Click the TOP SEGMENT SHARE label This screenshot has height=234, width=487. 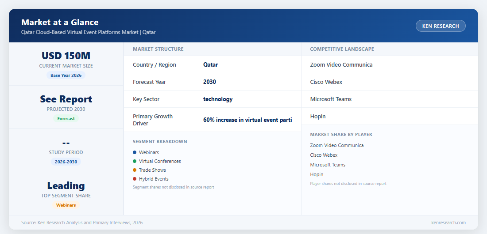click(66, 196)
